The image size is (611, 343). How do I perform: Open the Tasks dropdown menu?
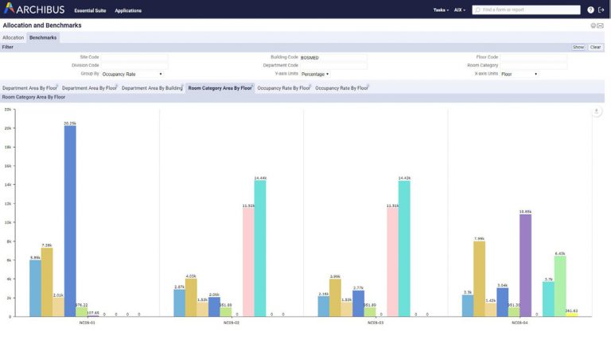pyautogui.click(x=440, y=10)
